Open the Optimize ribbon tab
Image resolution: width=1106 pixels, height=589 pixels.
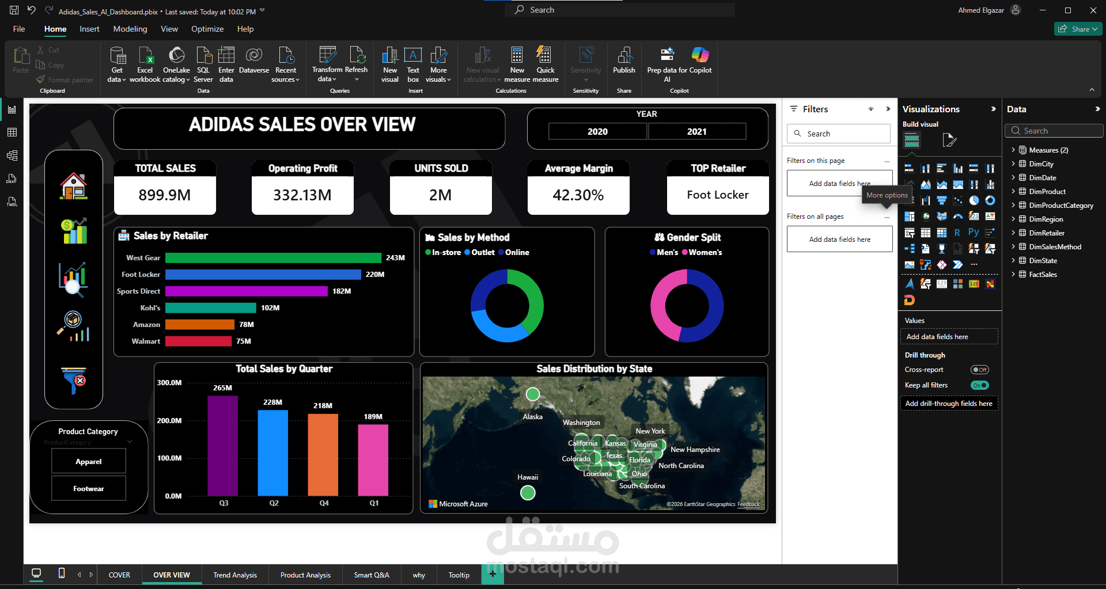pos(207,29)
